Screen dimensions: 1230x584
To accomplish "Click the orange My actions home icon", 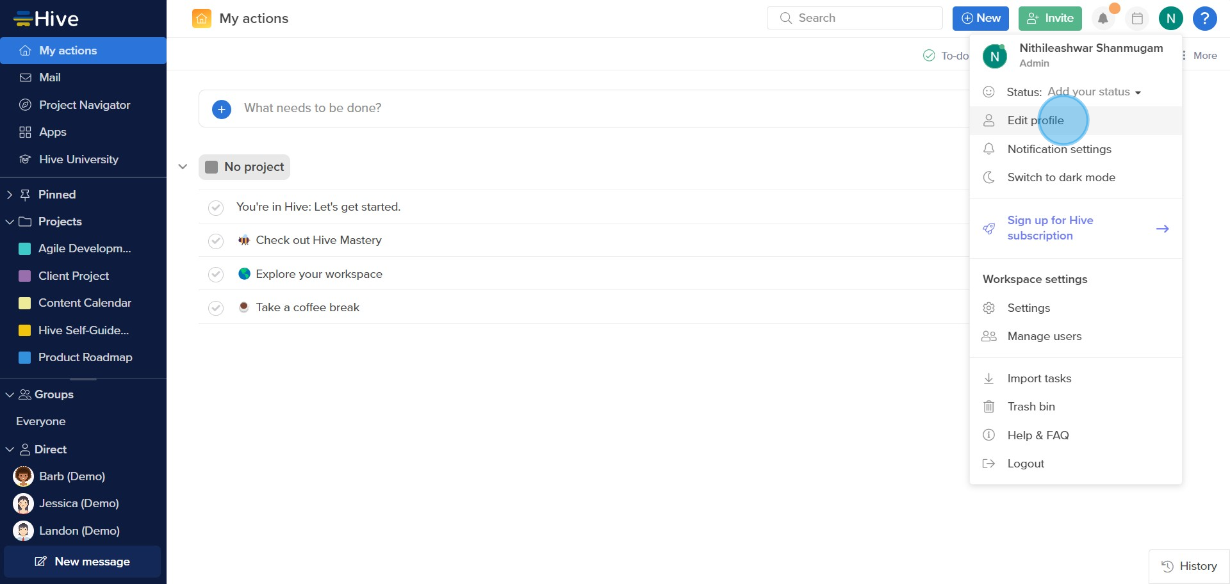I will (x=201, y=19).
